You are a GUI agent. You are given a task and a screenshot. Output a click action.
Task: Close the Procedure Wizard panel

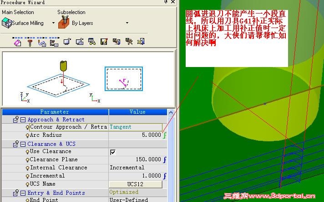click(x=173, y=2)
